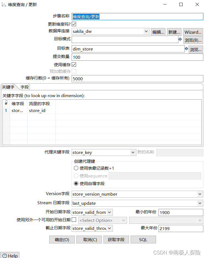Viewport: 205px width, 258px height.
Task: Click the variable icon beside 目标表 field
Action: pyautogui.click(x=186, y=49)
